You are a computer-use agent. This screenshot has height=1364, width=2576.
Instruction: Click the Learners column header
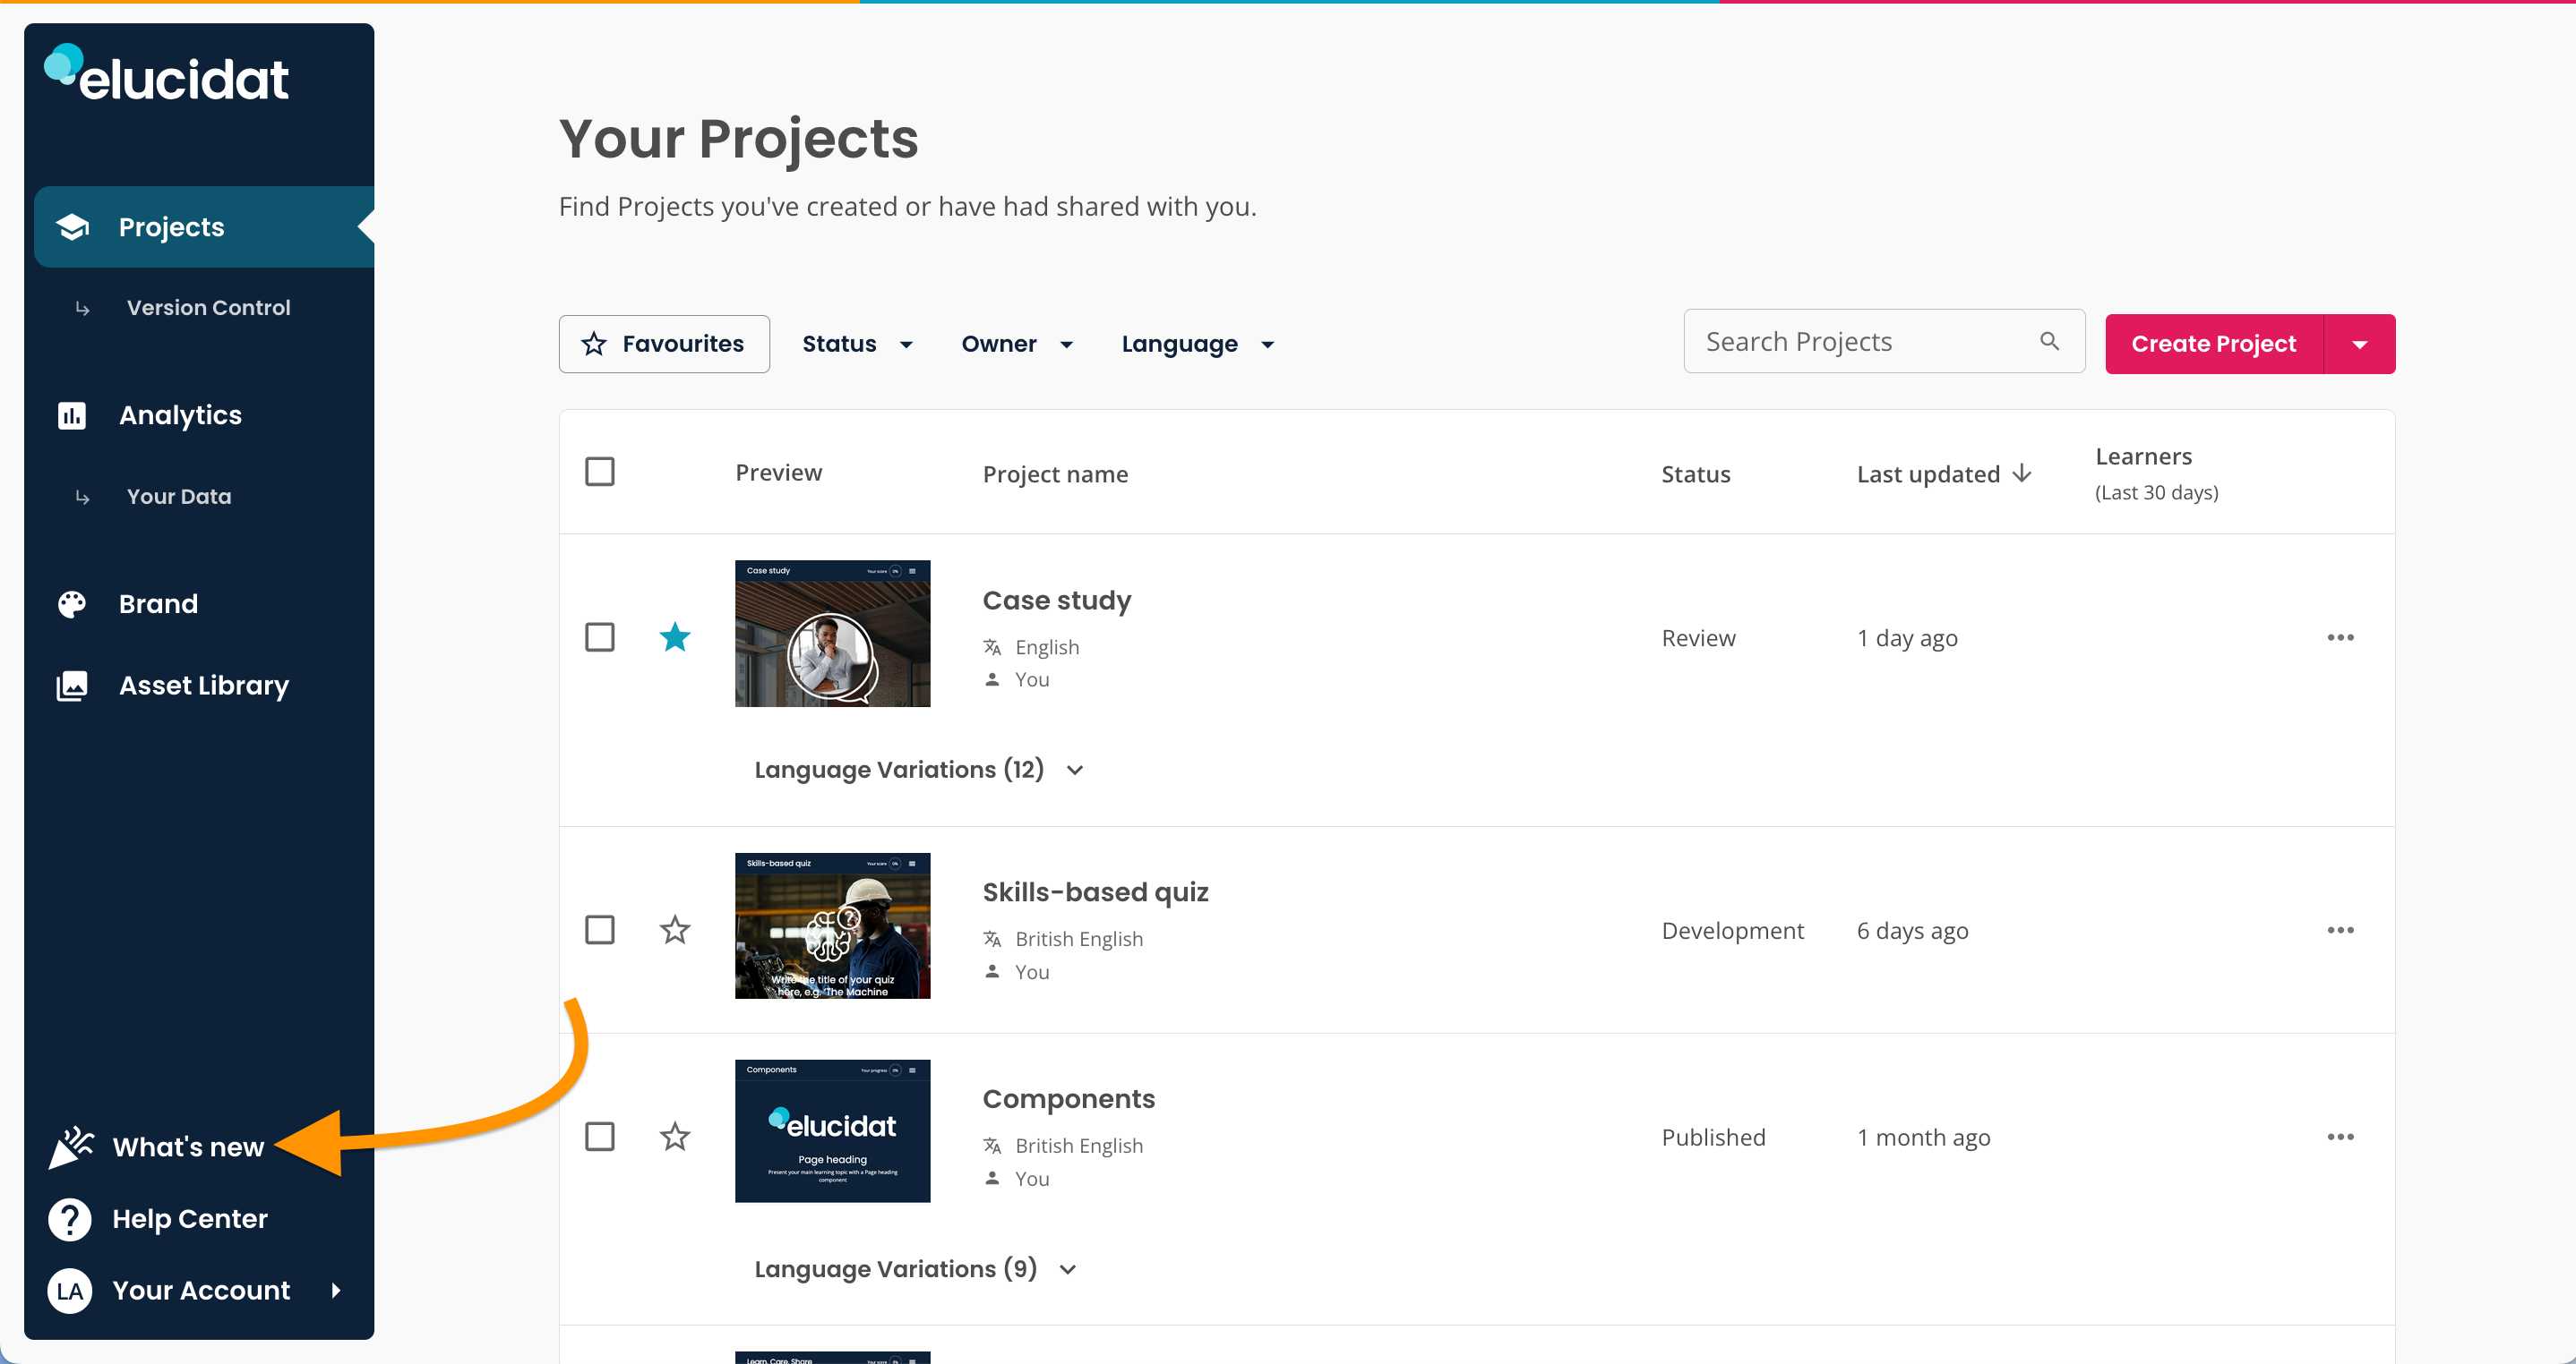[x=2157, y=473]
